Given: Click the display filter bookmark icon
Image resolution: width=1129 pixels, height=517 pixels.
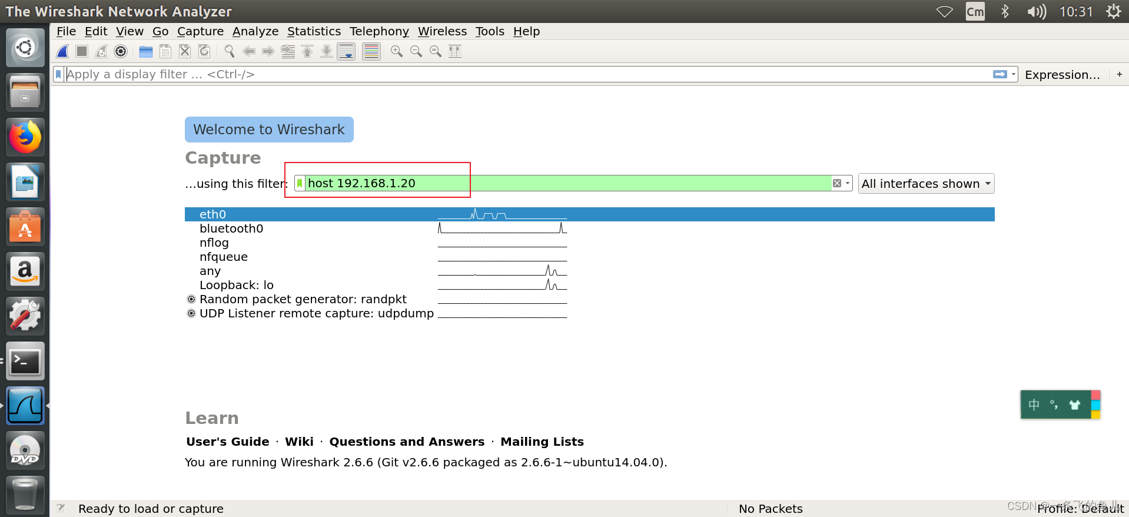Looking at the screenshot, I should [59, 74].
